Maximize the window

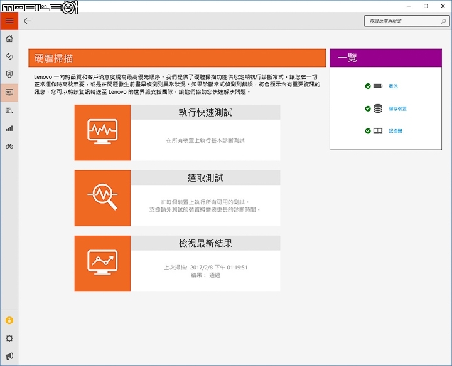coord(426,6)
